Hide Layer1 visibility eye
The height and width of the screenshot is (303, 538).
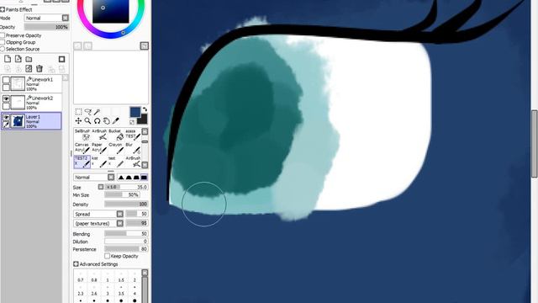click(6, 118)
